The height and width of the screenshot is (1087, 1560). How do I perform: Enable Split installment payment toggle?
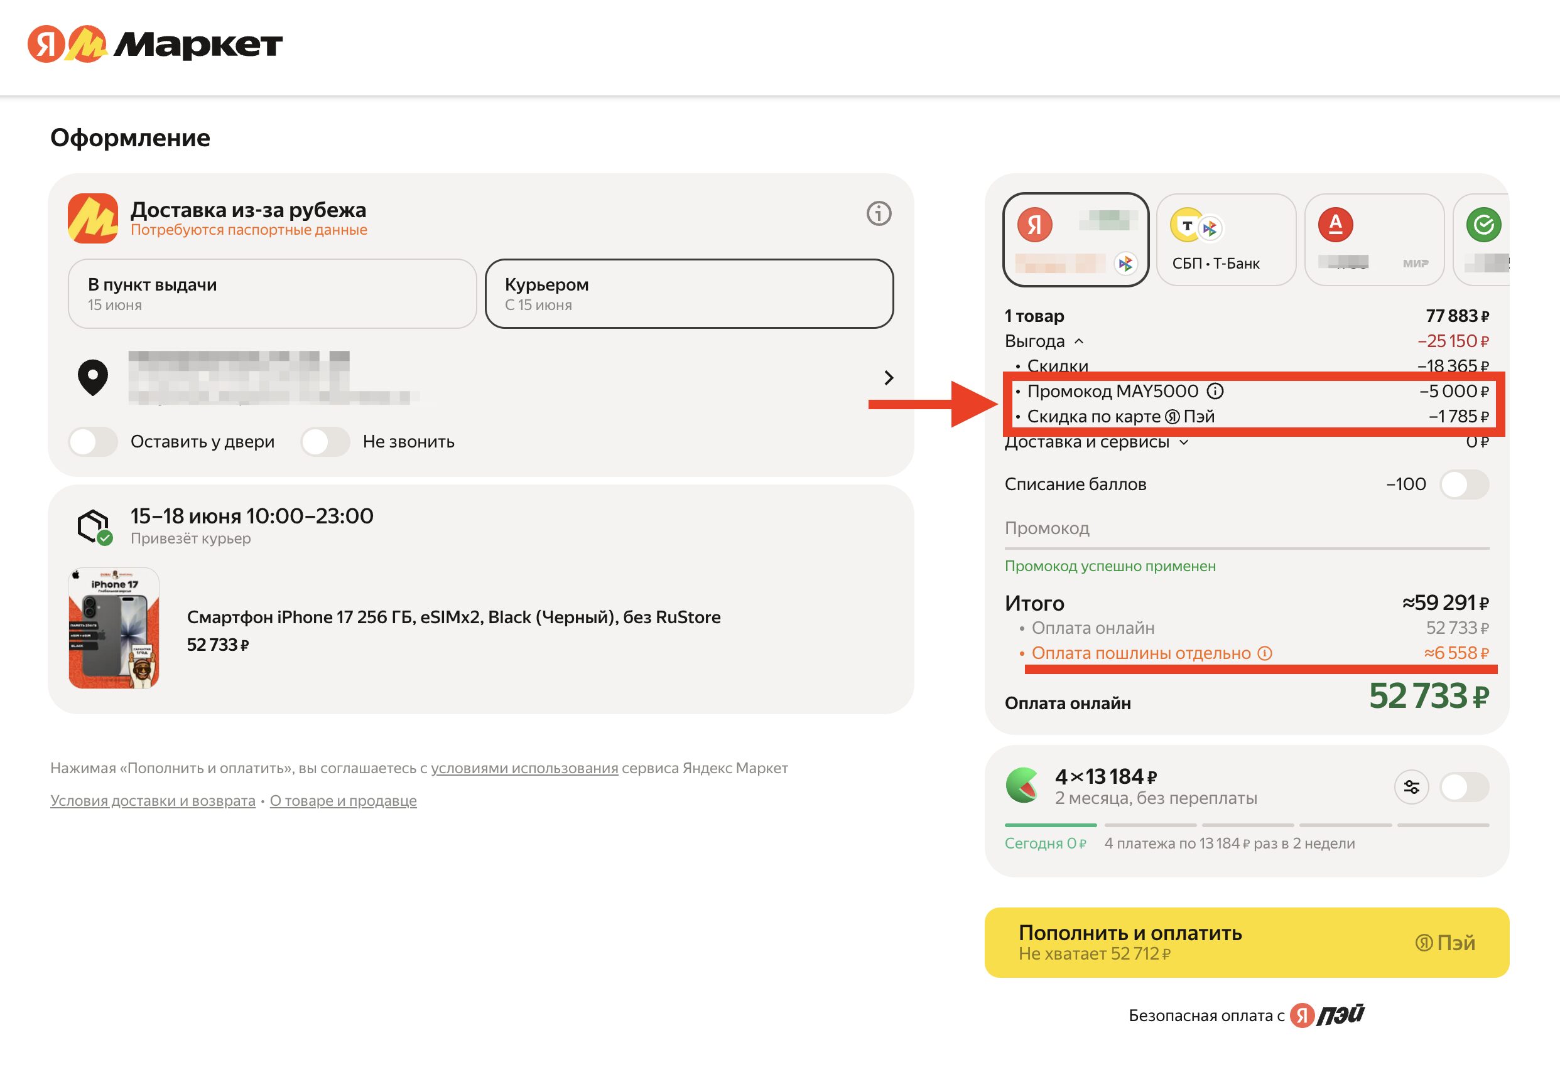click(x=1464, y=788)
